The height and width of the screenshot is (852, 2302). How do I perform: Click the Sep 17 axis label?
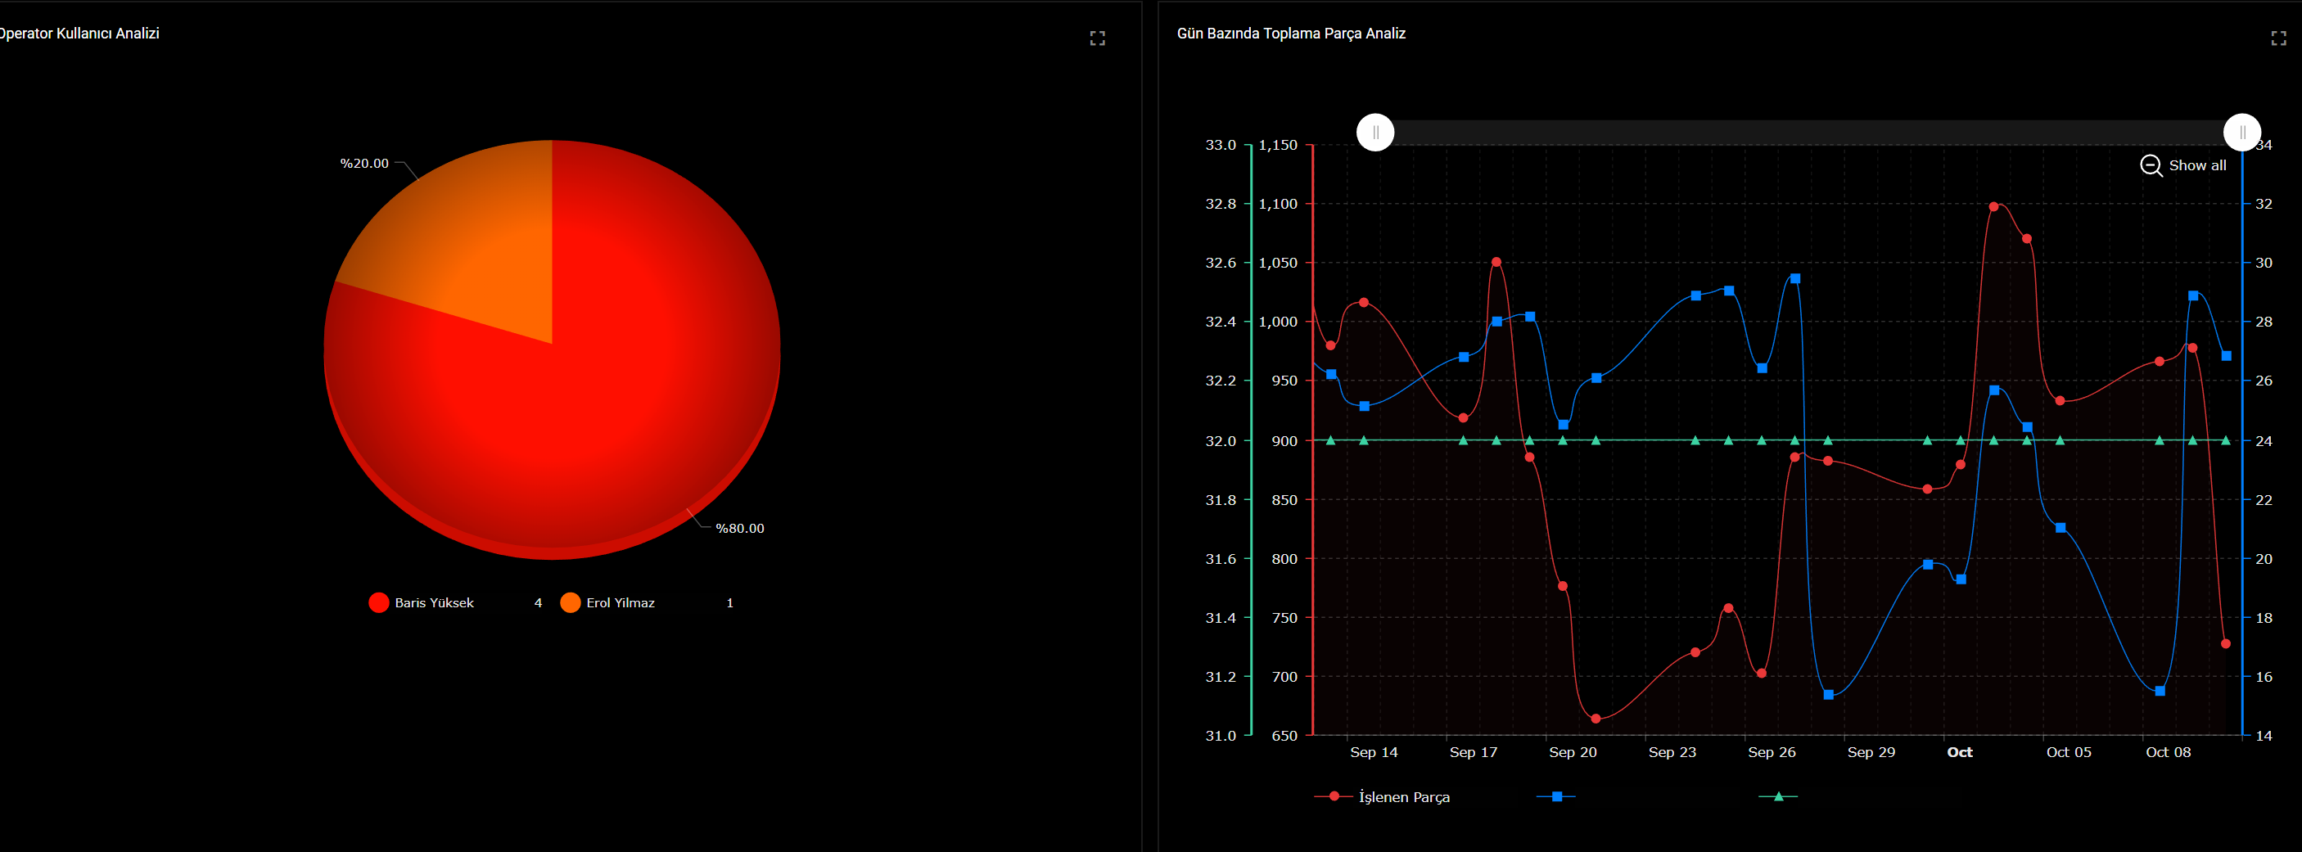1473,752
